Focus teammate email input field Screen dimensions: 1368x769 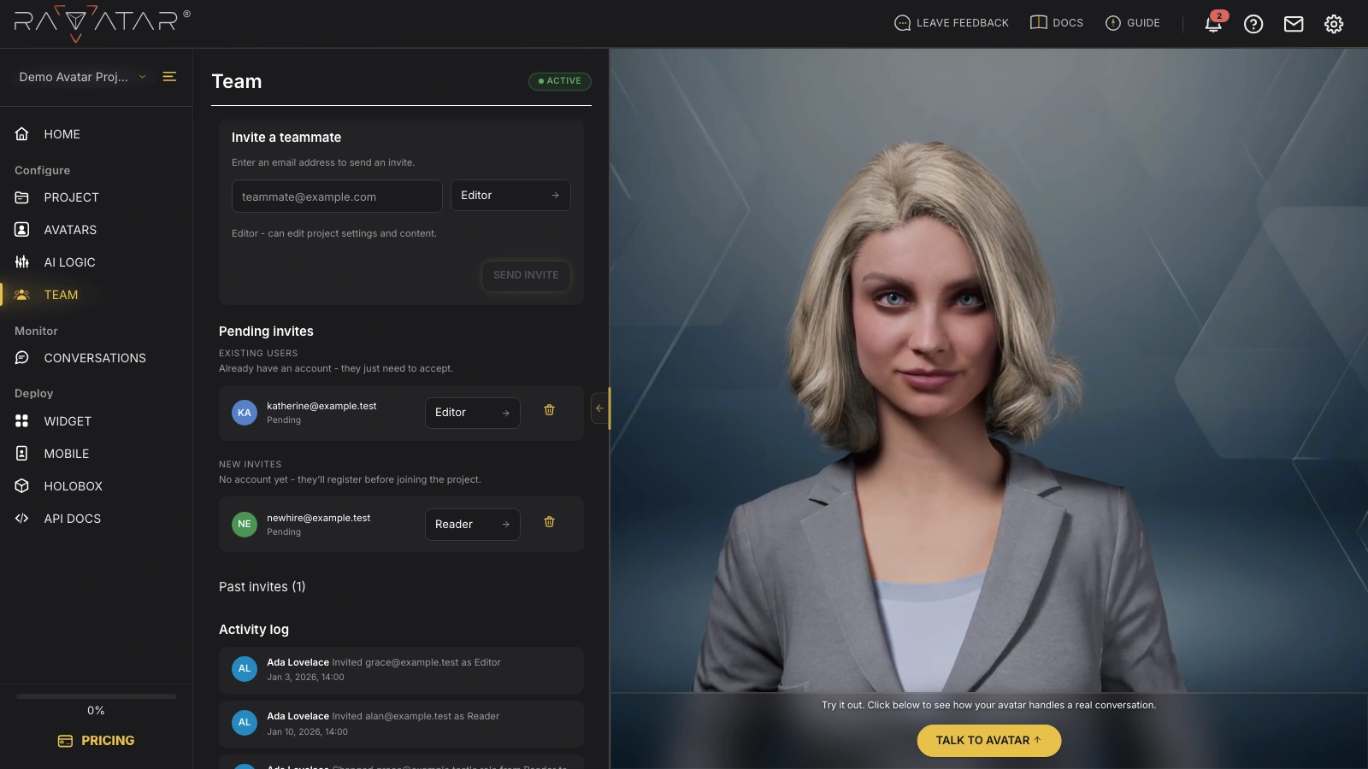click(x=337, y=197)
